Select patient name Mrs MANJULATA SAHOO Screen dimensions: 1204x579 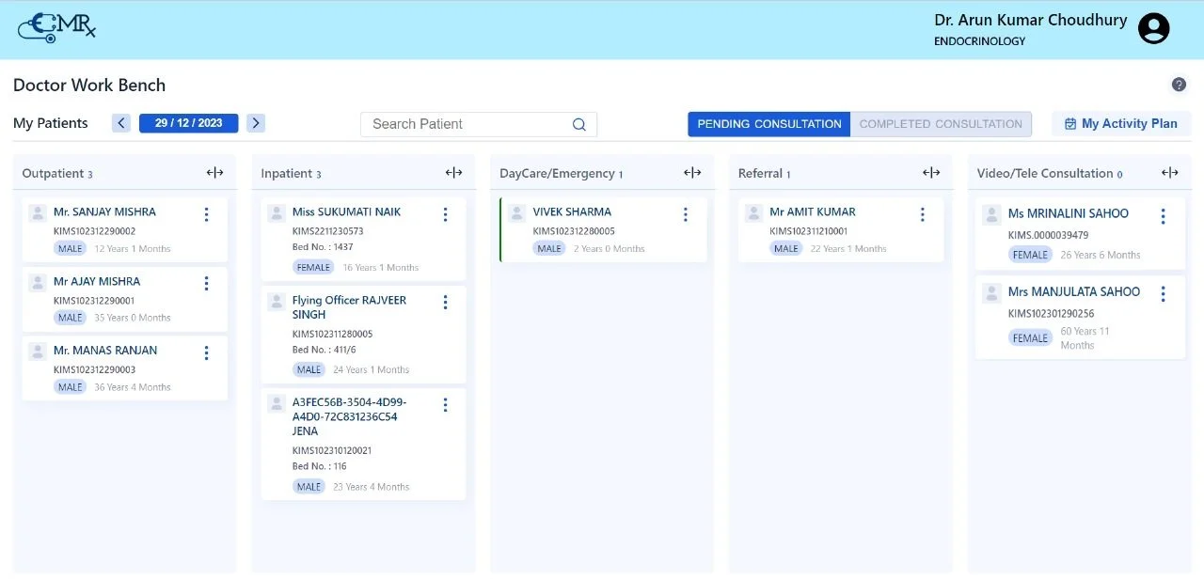[x=1074, y=291]
